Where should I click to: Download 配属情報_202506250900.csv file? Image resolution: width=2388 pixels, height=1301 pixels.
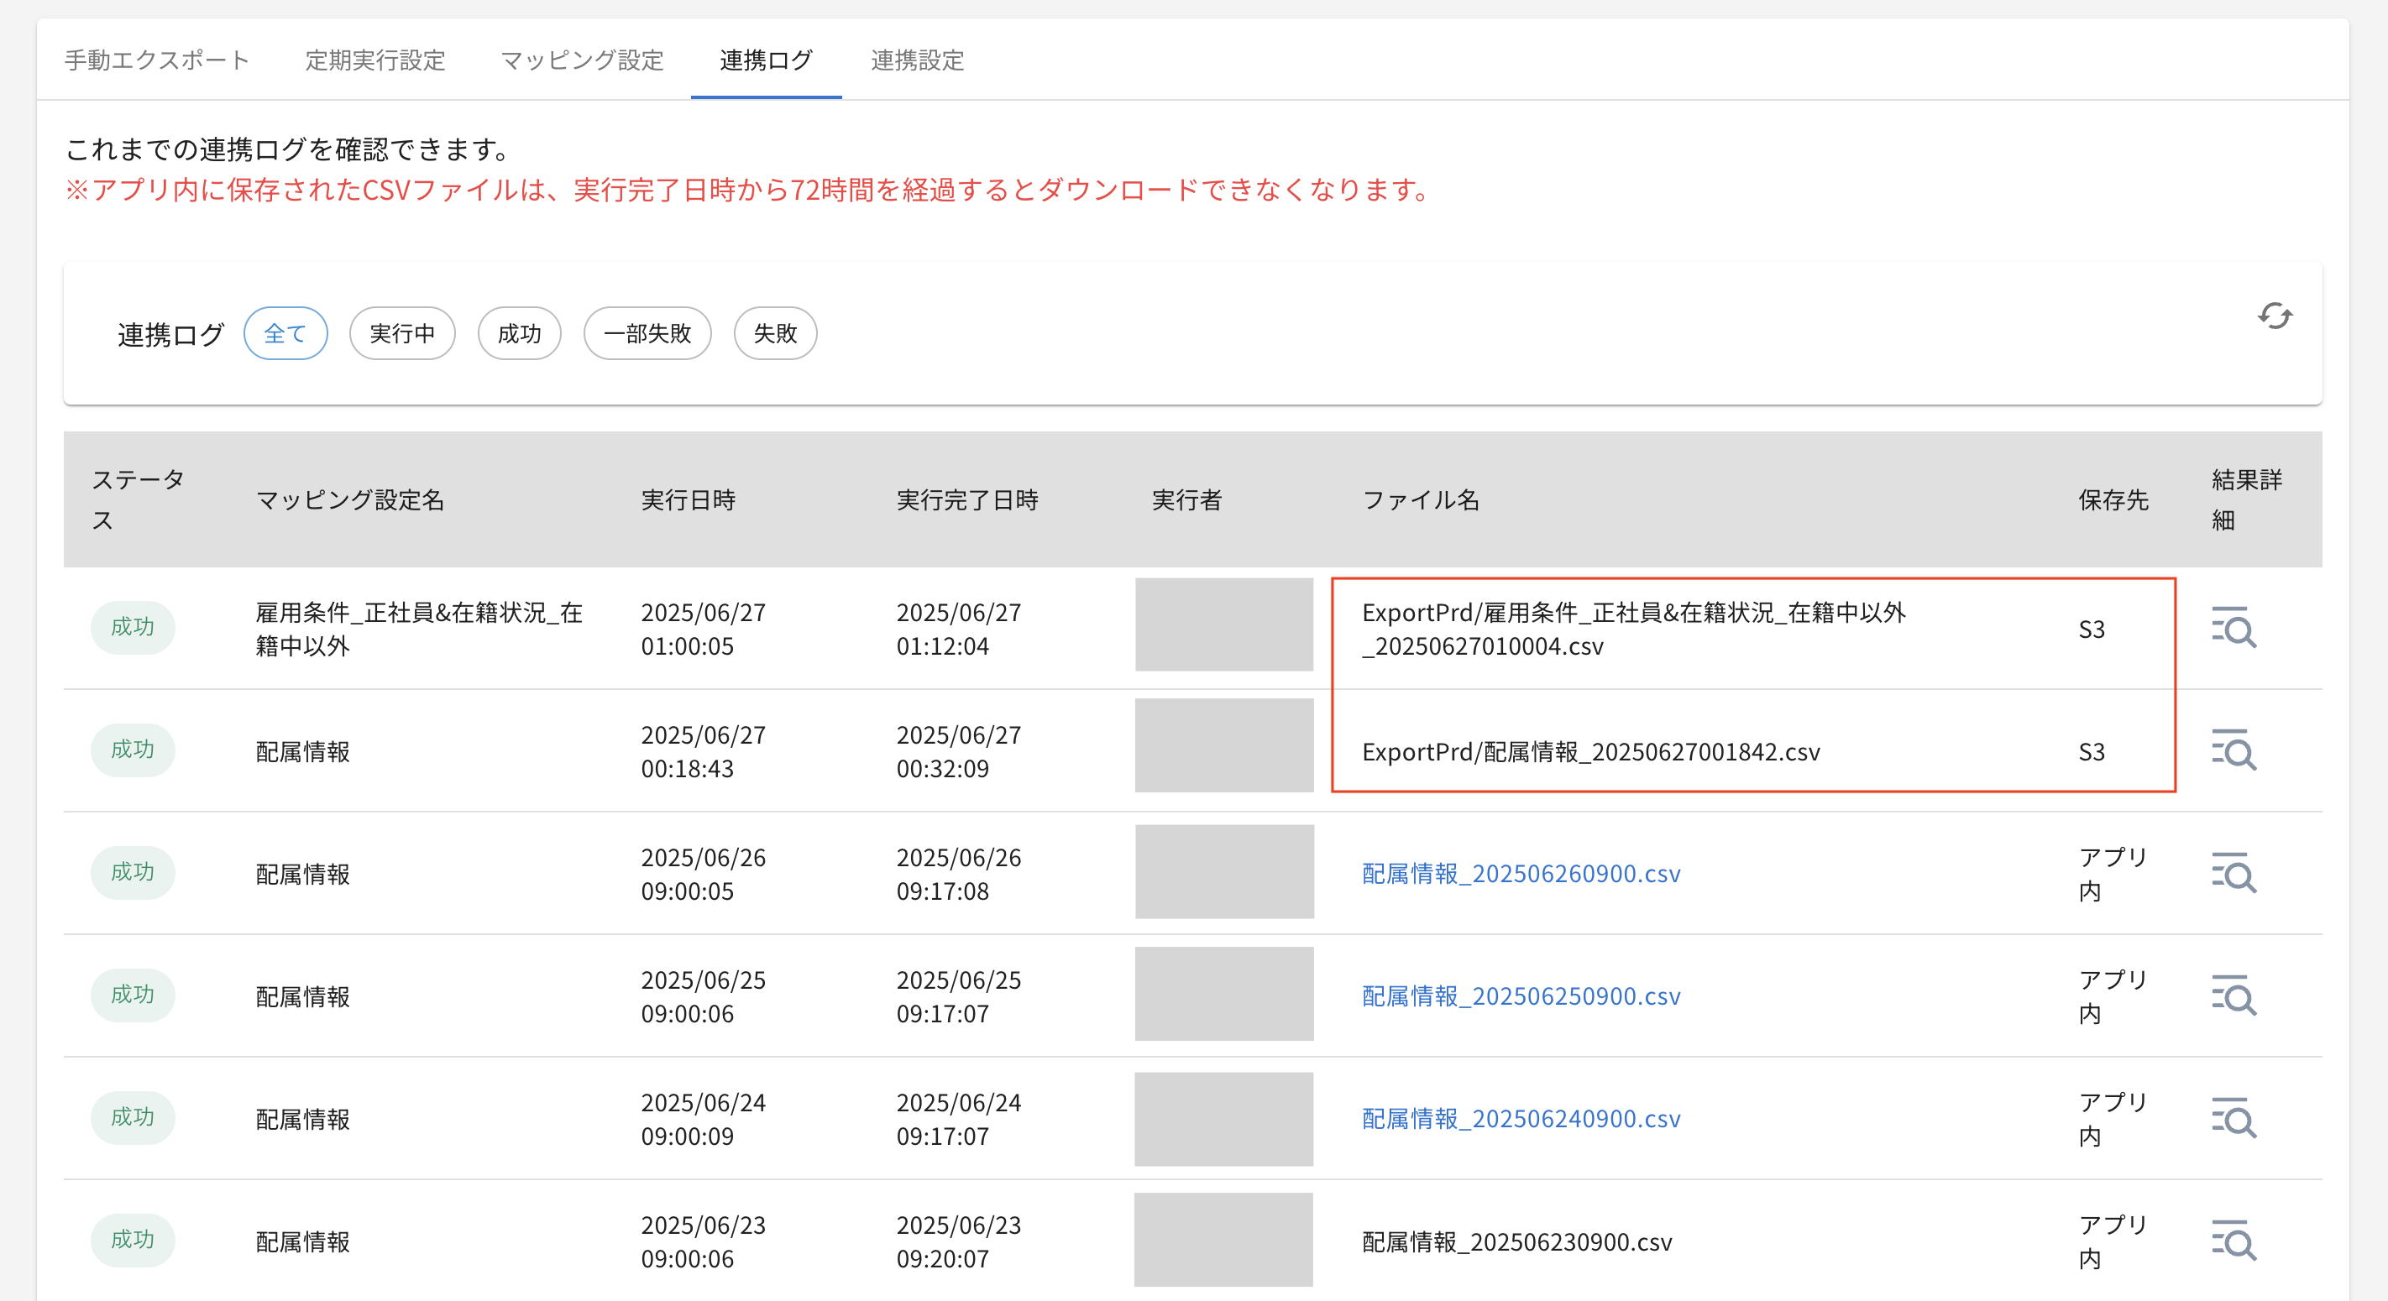[x=1521, y=996]
